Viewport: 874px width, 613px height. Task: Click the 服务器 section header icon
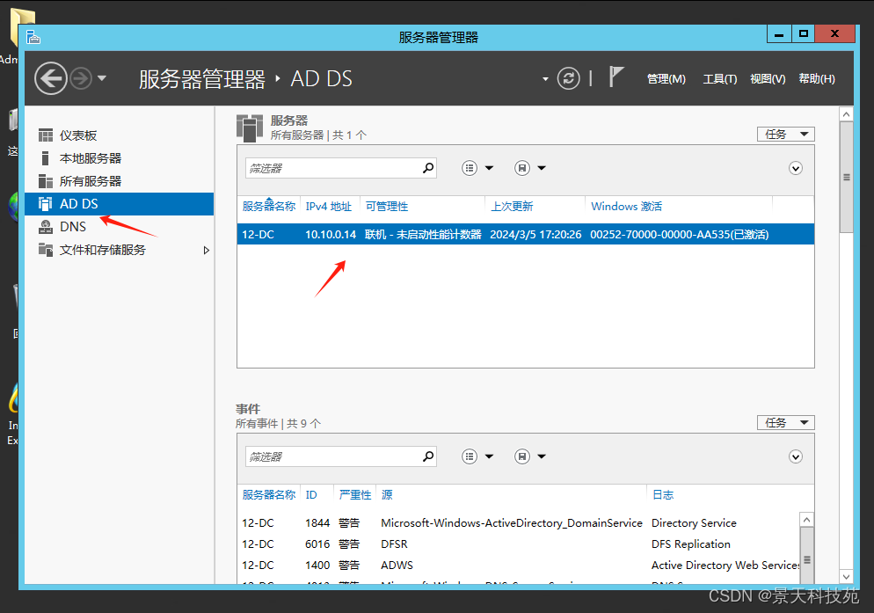(x=249, y=128)
